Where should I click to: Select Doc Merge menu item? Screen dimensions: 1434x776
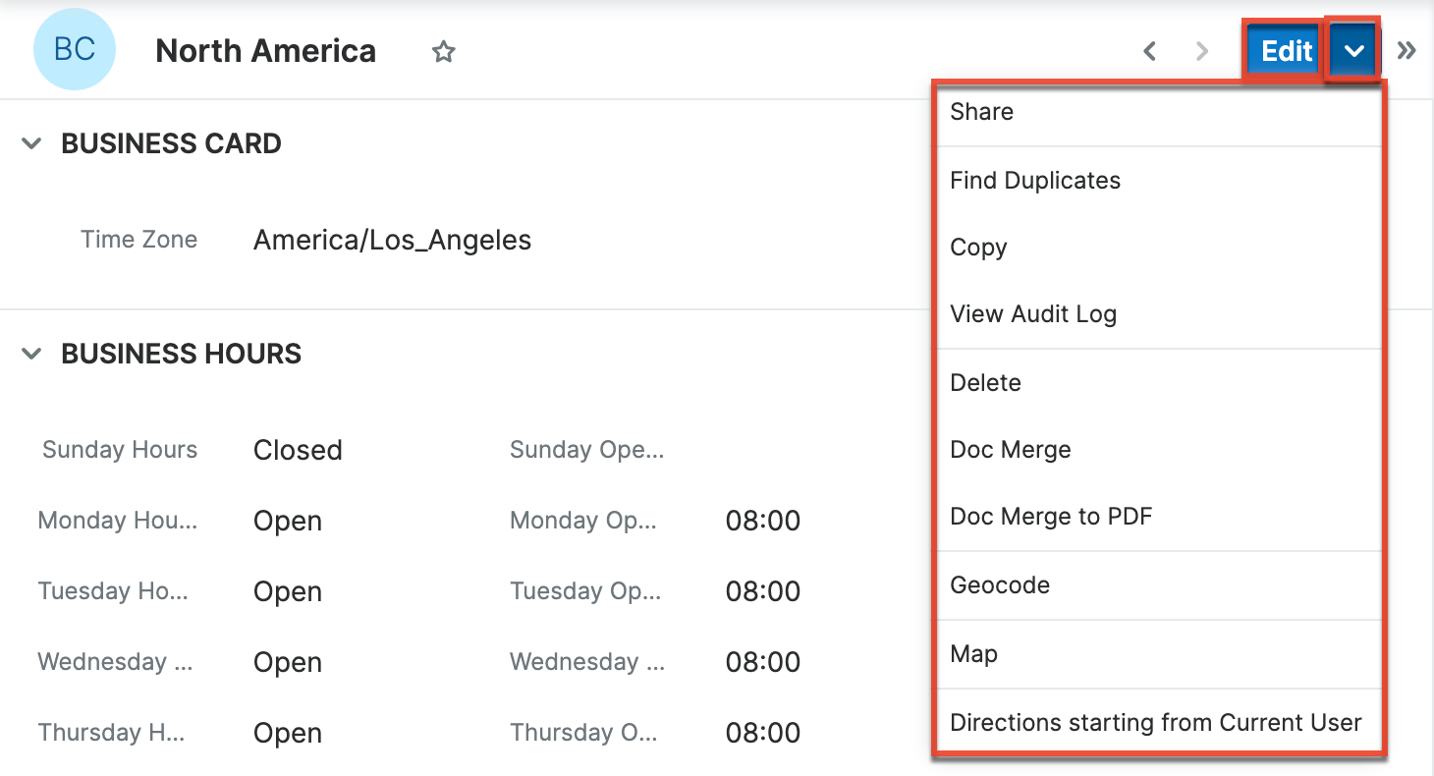pyautogui.click(x=1011, y=450)
